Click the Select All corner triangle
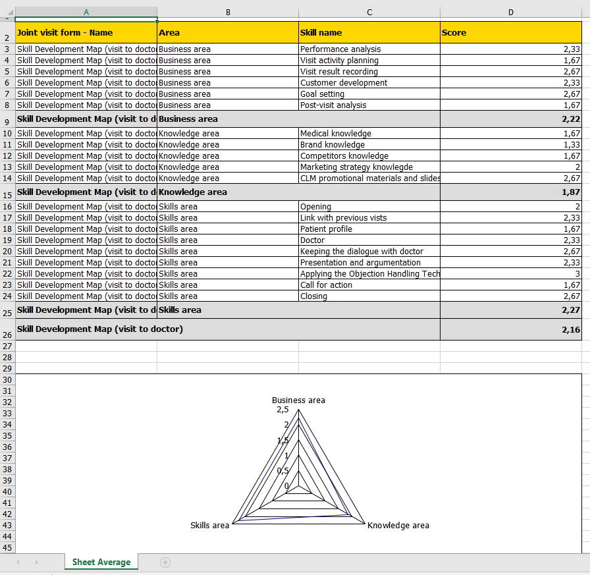Viewport: 590px width, 575px height. pyautogui.click(x=7, y=17)
